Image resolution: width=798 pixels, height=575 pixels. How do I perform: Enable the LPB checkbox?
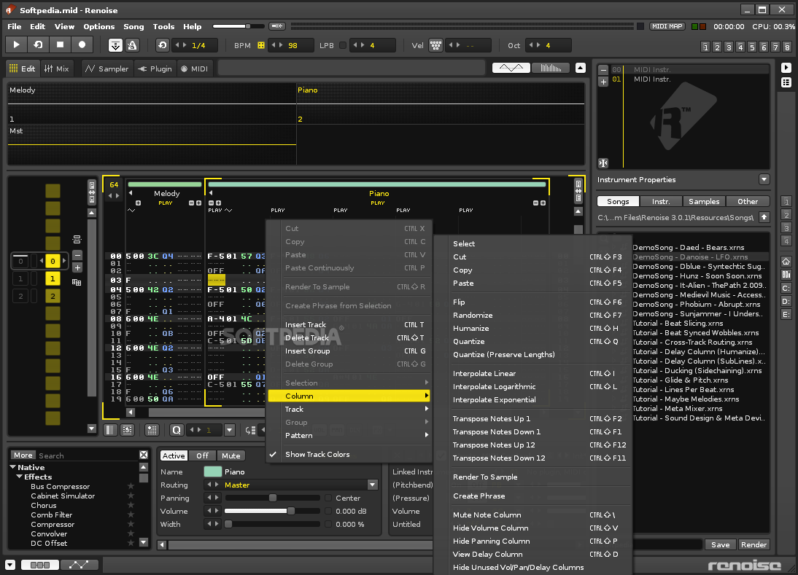coord(343,45)
